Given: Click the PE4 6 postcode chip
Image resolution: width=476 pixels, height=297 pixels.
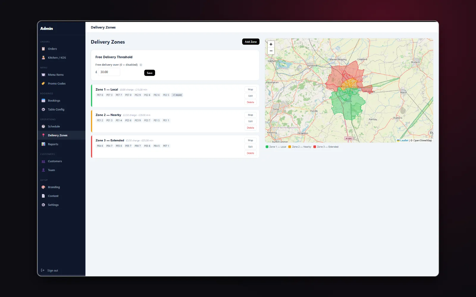Looking at the screenshot, I should (x=100, y=146).
